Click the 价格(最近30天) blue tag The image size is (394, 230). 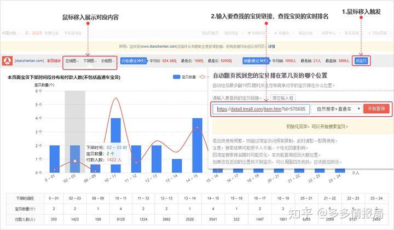(134, 61)
